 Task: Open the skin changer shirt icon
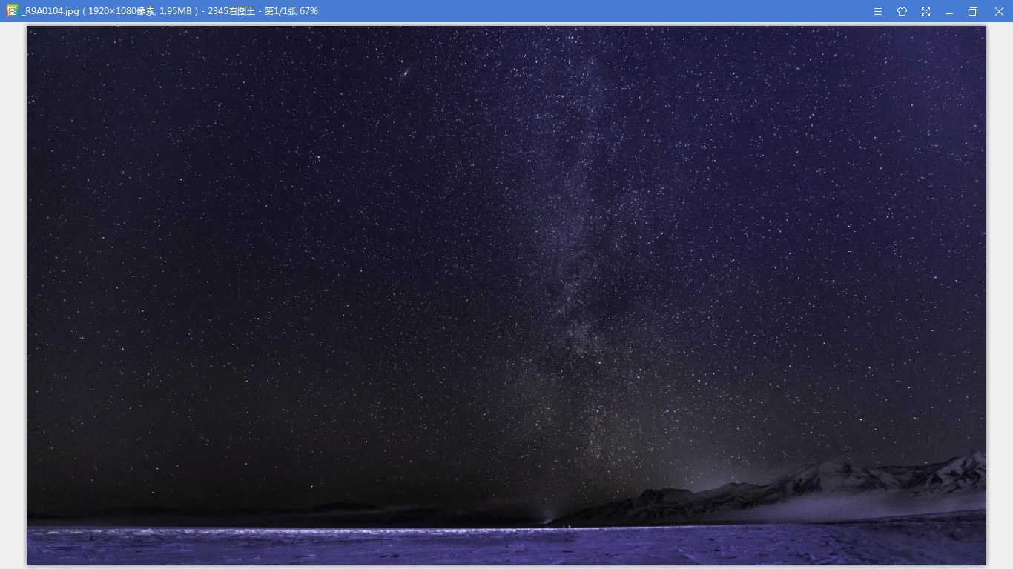902,11
